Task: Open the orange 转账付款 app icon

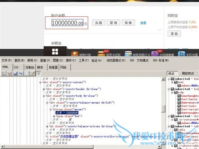Action: [75, 54]
